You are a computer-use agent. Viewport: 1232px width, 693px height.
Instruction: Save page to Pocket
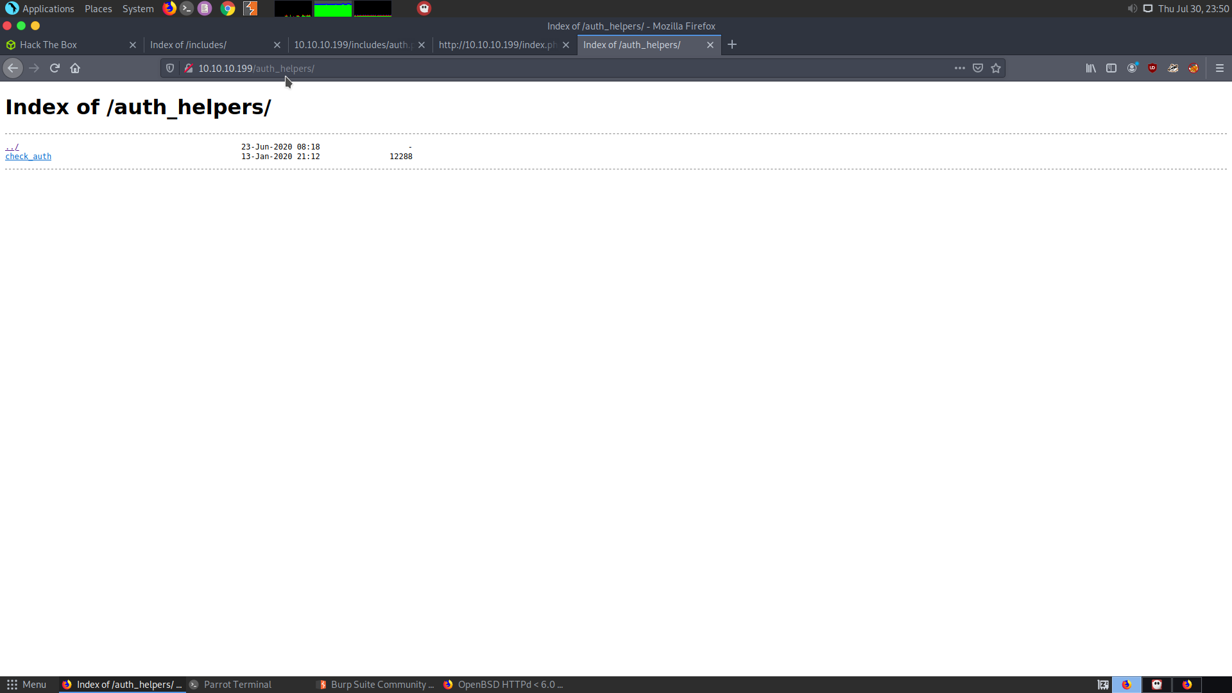[x=978, y=68]
